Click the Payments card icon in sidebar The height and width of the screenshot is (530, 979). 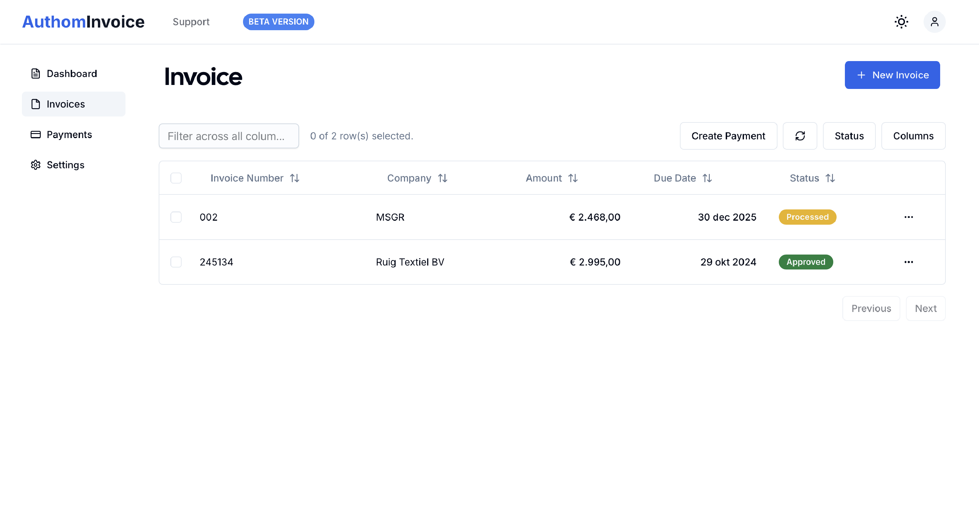coord(35,134)
